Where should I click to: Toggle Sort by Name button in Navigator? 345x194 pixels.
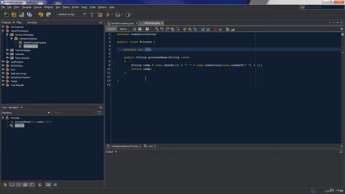click(x=48, y=184)
